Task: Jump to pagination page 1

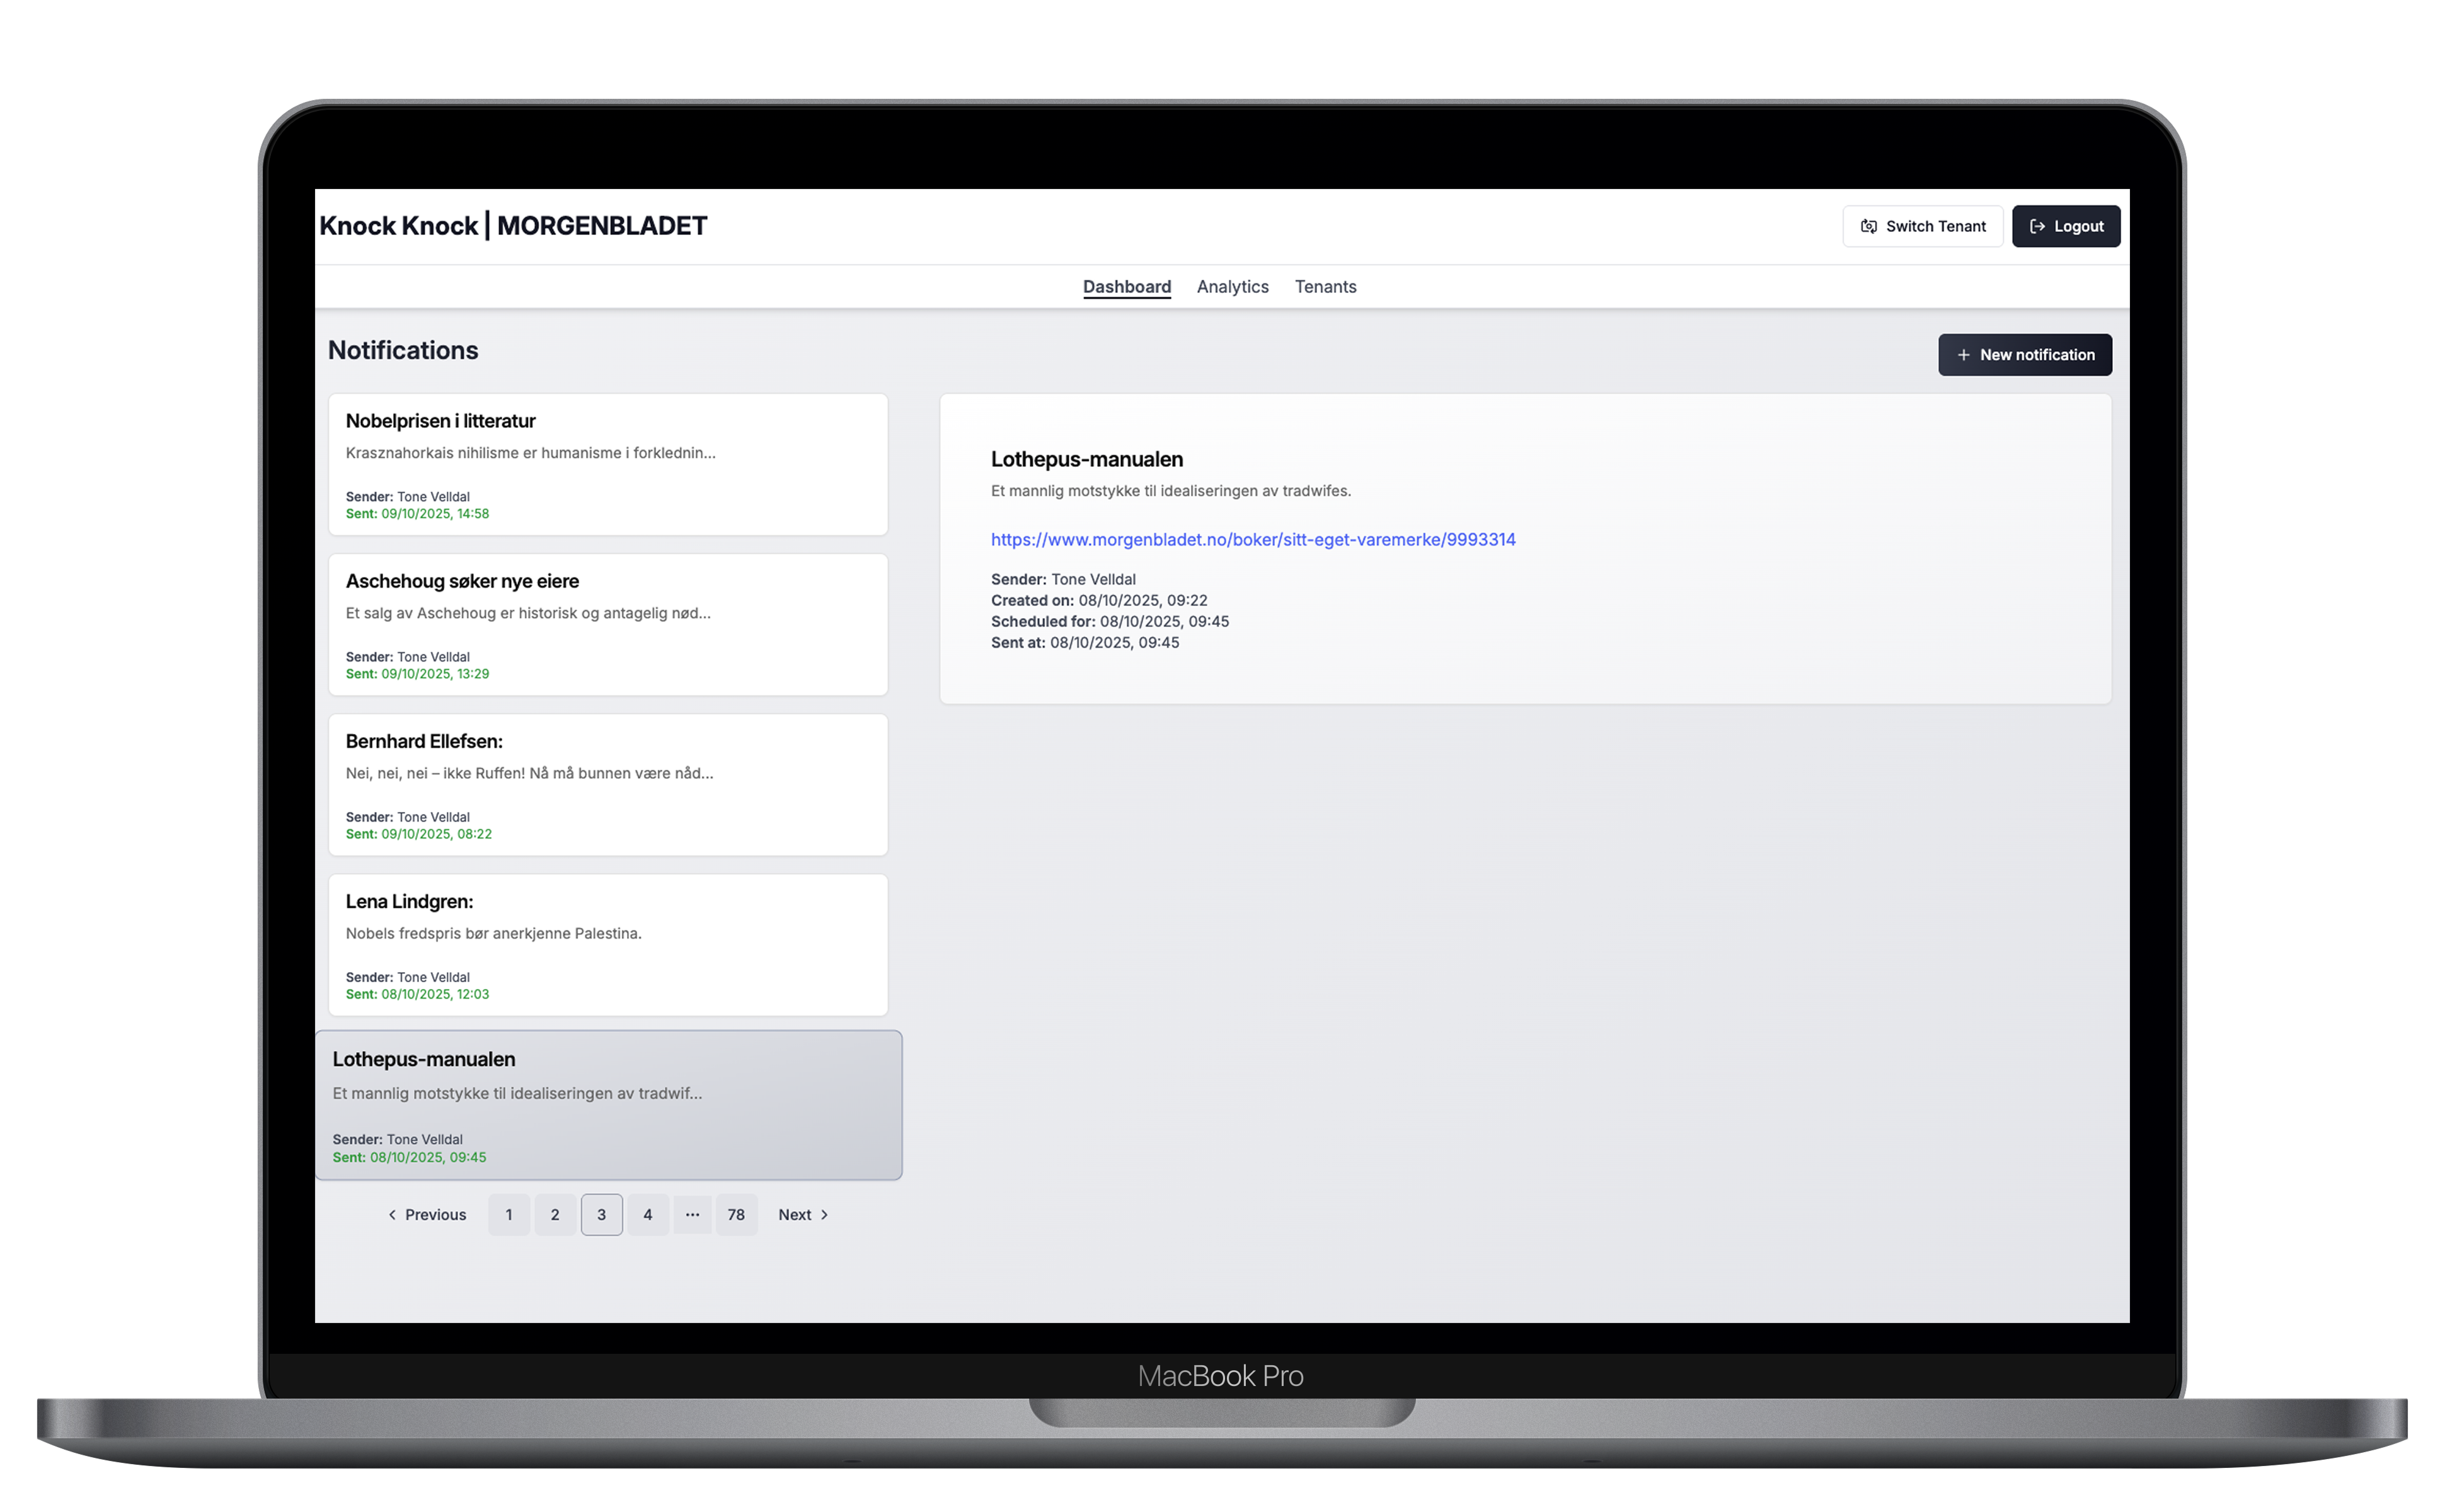Action: click(x=509, y=1214)
